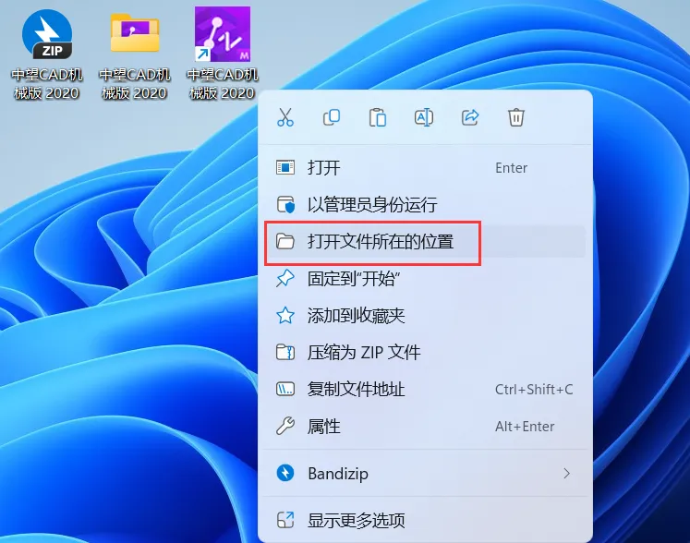Viewport: 690px width, 543px height.
Task: Click the expand icon beside 显示更多选项
Action: point(285,520)
